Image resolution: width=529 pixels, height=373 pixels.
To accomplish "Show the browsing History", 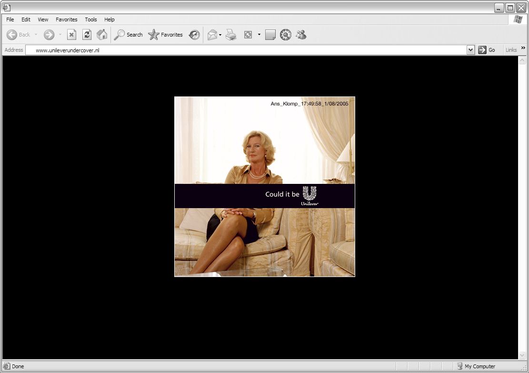I will click(x=194, y=35).
